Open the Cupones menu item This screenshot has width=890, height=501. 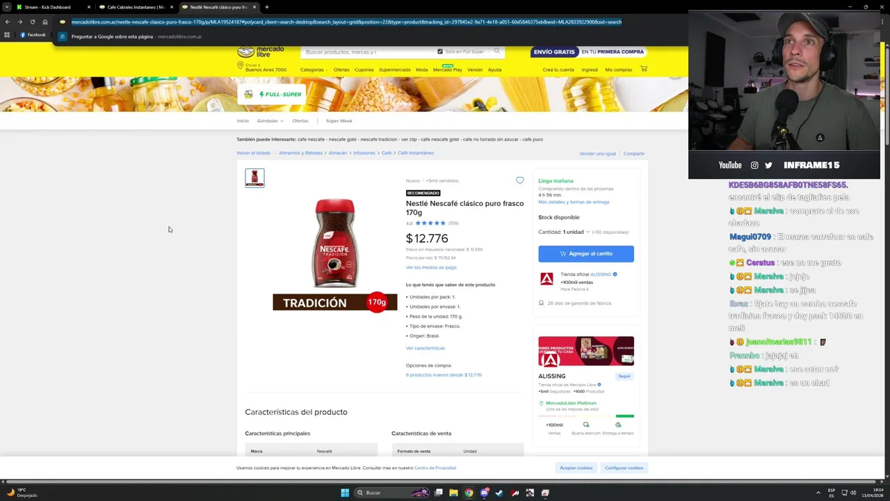[x=364, y=70]
